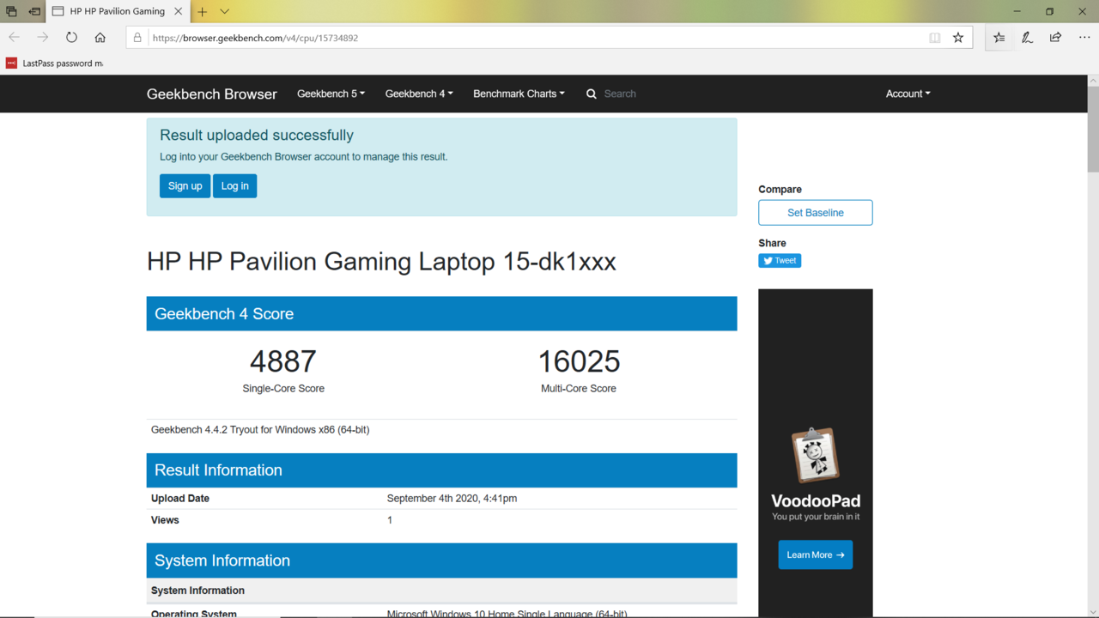The image size is (1099, 618).
Task: Click the page vertical scrollbar thumb
Action: [1092, 129]
